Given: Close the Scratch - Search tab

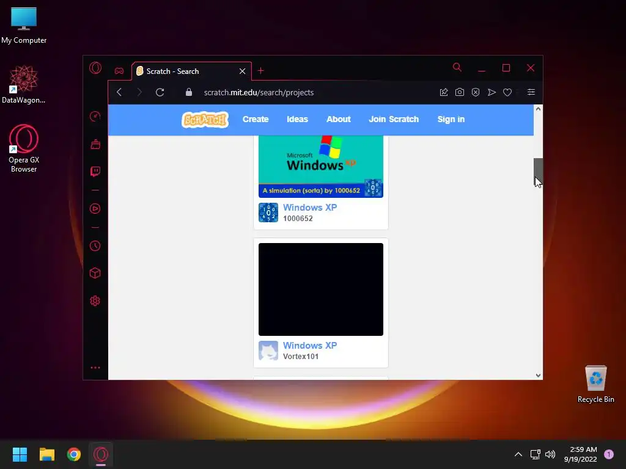Looking at the screenshot, I should click(242, 71).
